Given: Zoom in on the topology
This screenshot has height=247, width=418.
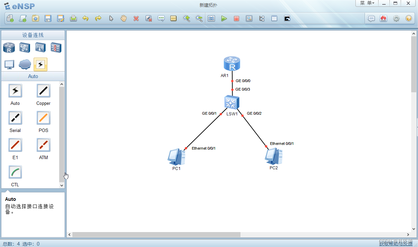Looking at the screenshot, I should (186, 18).
